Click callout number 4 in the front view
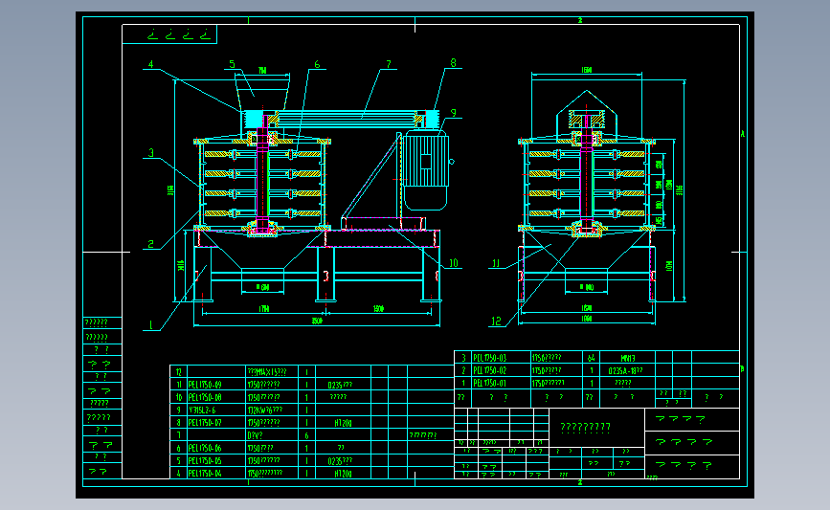830x510 pixels. [x=151, y=64]
